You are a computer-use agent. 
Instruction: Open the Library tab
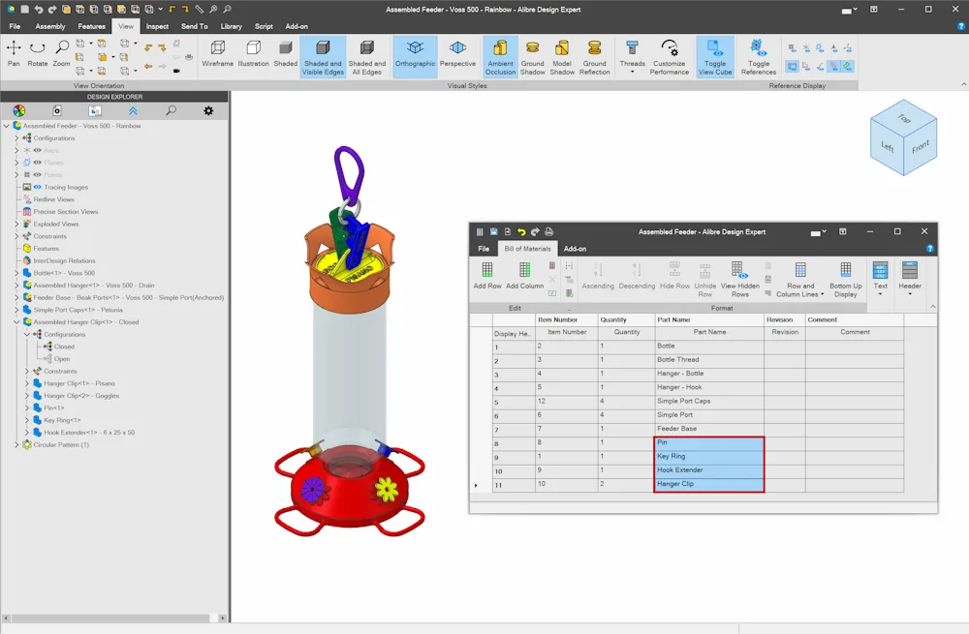click(x=232, y=26)
